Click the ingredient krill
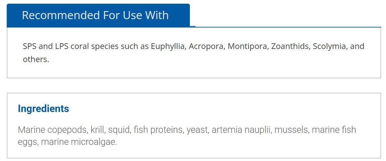 tap(98, 130)
